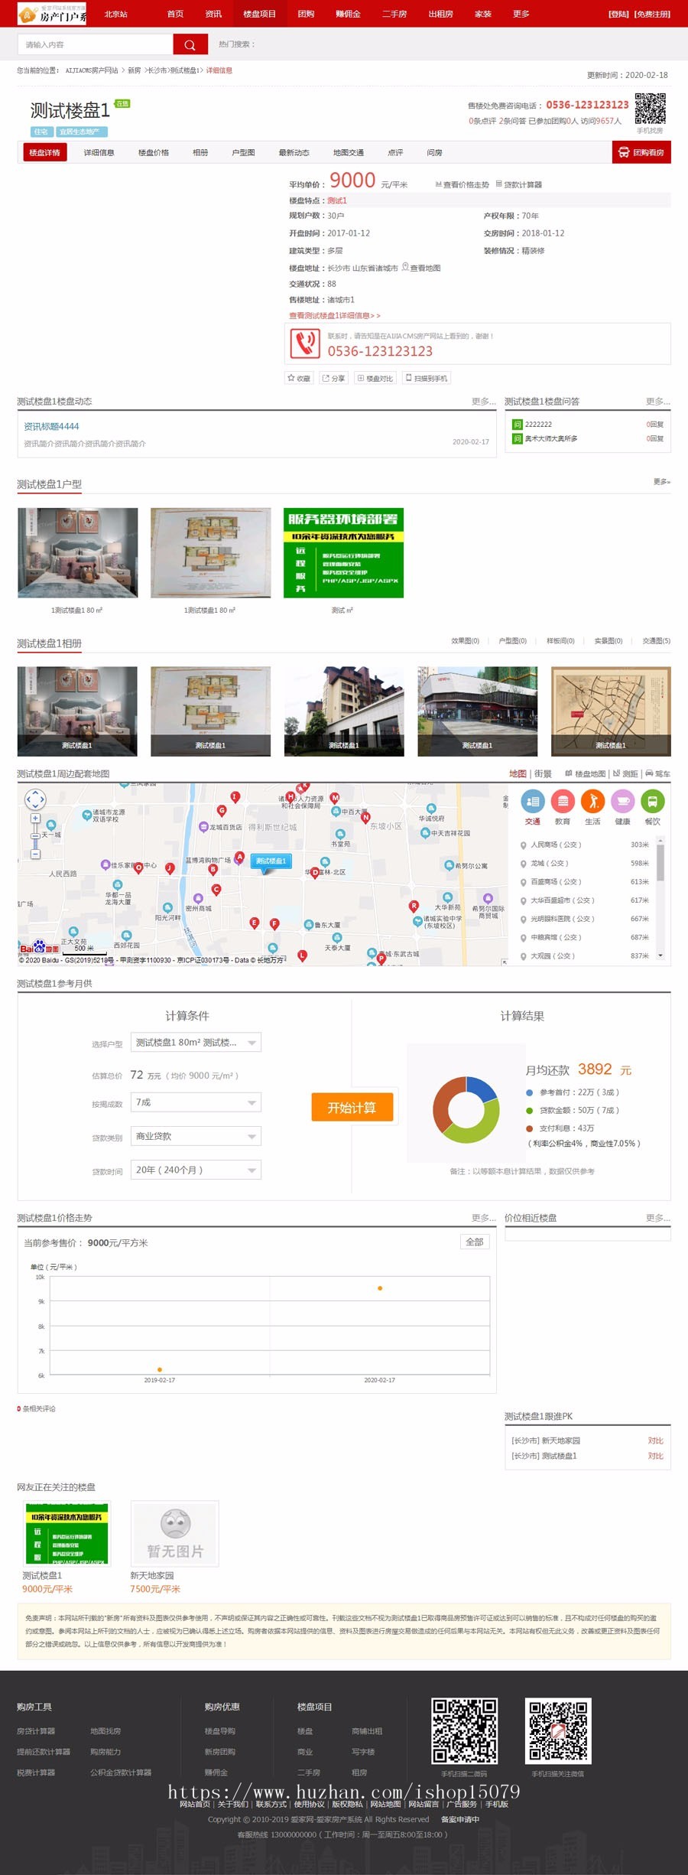Click 人民商场（公交） in nearby list
Image resolution: width=688 pixels, height=1875 pixels.
(x=556, y=845)
